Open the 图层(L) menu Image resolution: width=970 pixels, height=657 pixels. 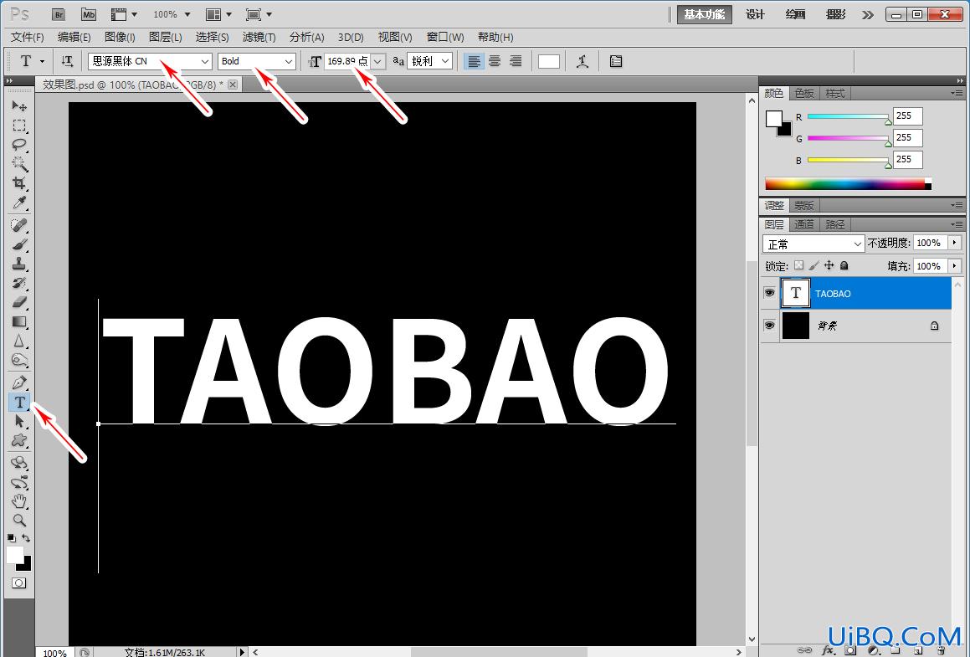(165, 37)
